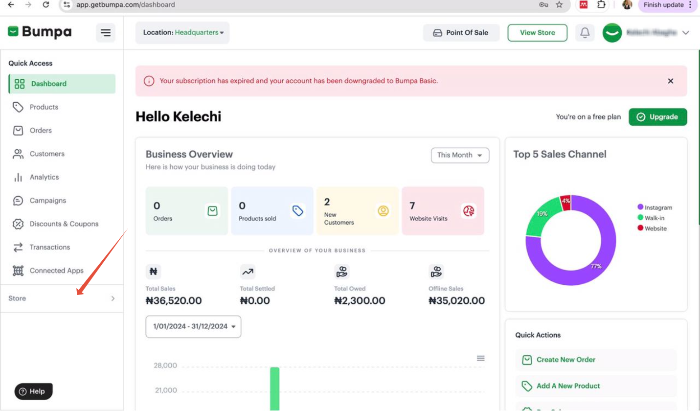The image size is (700, 411).
Task: Open the Help widget
Action: (x=33, y=391)
